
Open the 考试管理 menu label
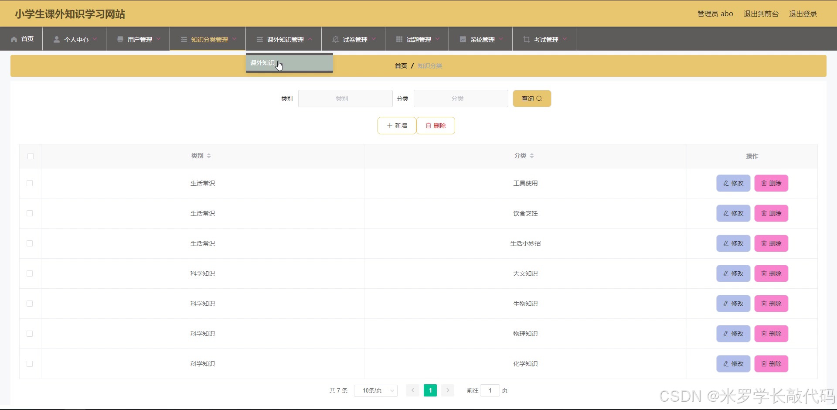[546, 40]
